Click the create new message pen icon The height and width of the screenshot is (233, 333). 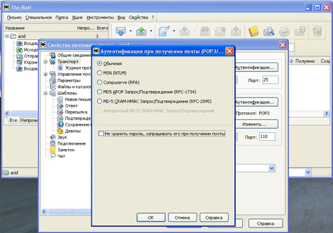164,31
